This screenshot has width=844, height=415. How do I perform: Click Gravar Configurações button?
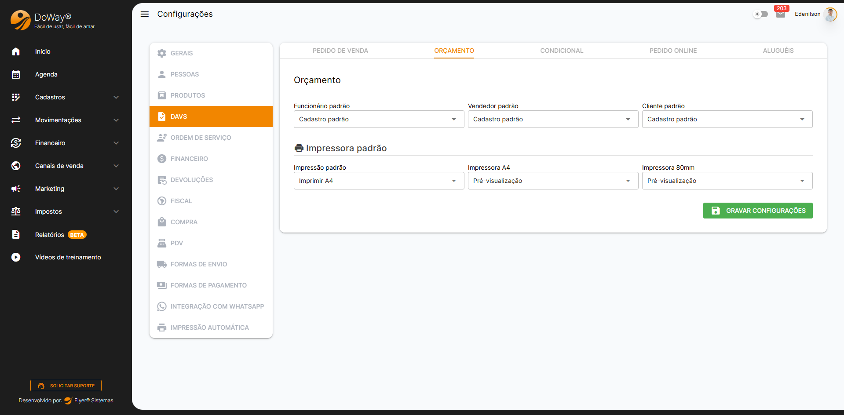tap(757, 211)
